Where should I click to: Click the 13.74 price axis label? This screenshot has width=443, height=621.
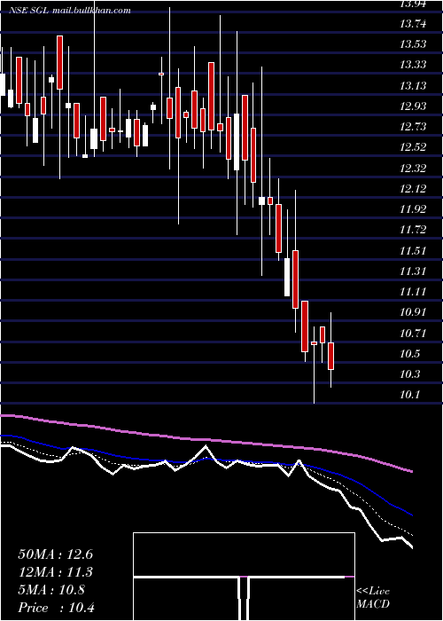pyautogui.click(x=413, y=24)
